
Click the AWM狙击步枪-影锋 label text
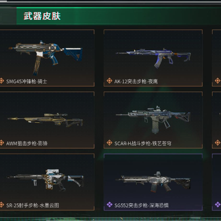(27, 143)
